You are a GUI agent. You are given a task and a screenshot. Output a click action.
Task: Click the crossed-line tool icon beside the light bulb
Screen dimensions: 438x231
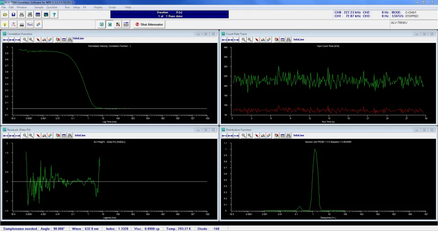pyautogui.click(x=13, y=24)
